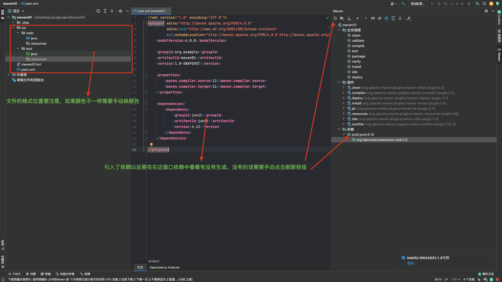Image resolution: width=502 pixels, height=282 pixels.
Task: Click the LF line separator widget
Action: tap(446, 279)
